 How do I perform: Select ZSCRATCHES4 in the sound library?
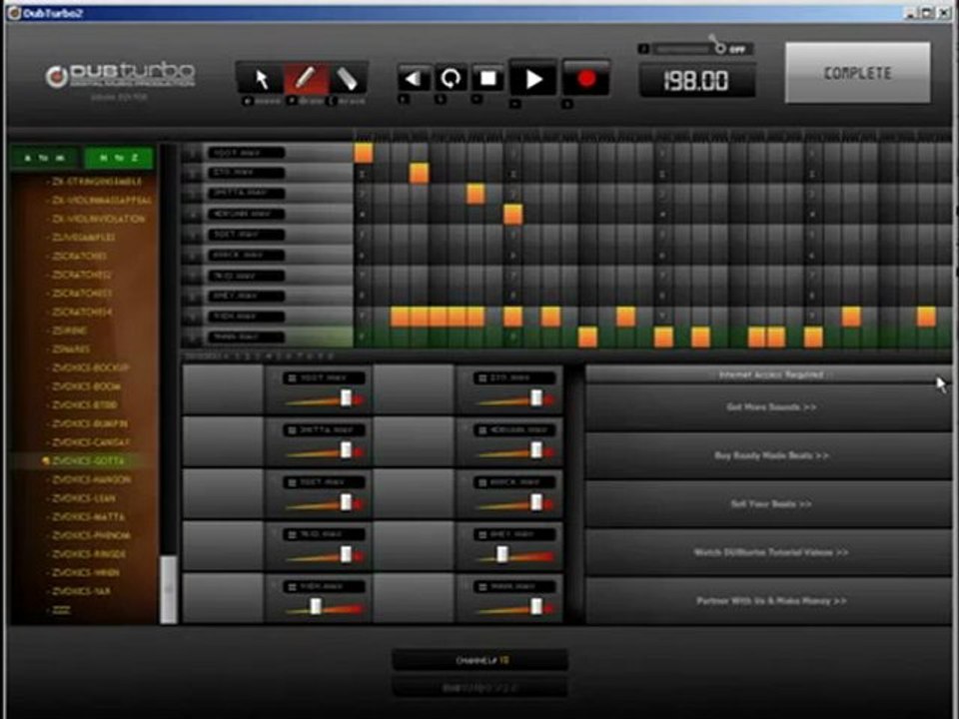pyautogui.click(x=82, y=312)
